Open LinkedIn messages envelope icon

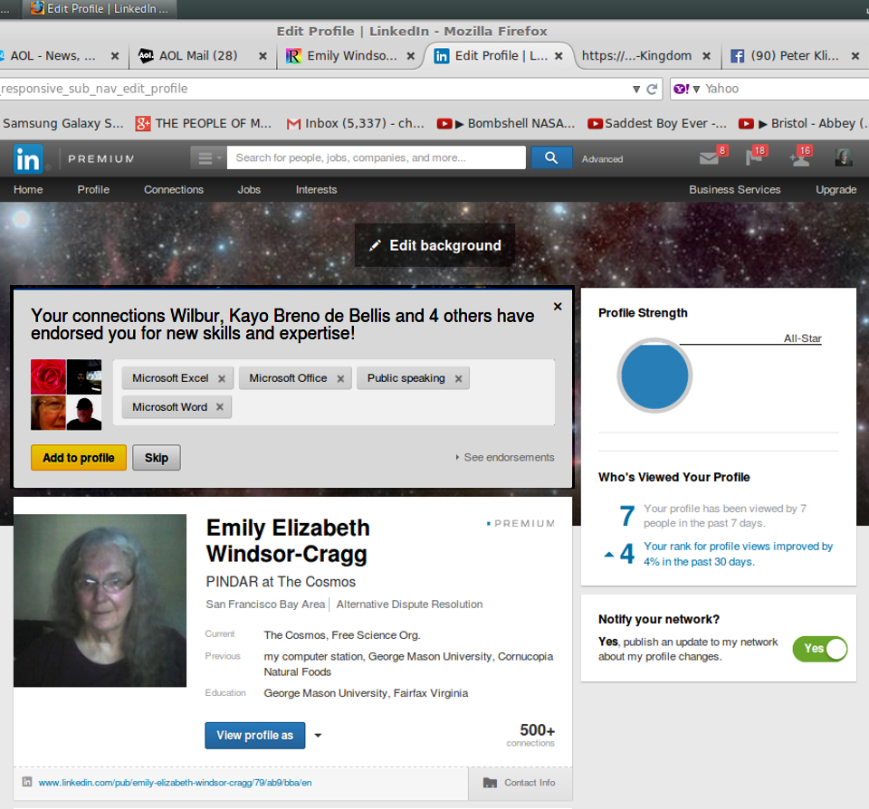point(709,158)
